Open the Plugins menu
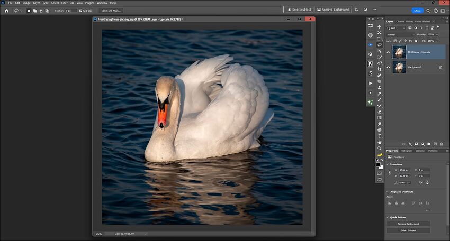Screen dimensions: 450x241 coord(89,3)
